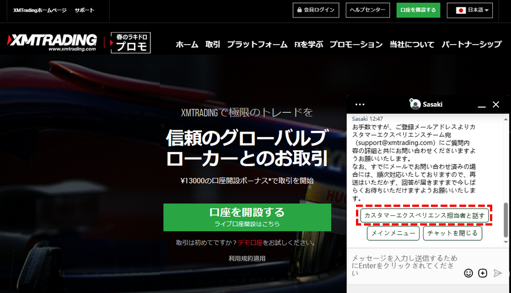Open the FXを学ぶ menu
511x293 pixels.
(309, 44)
